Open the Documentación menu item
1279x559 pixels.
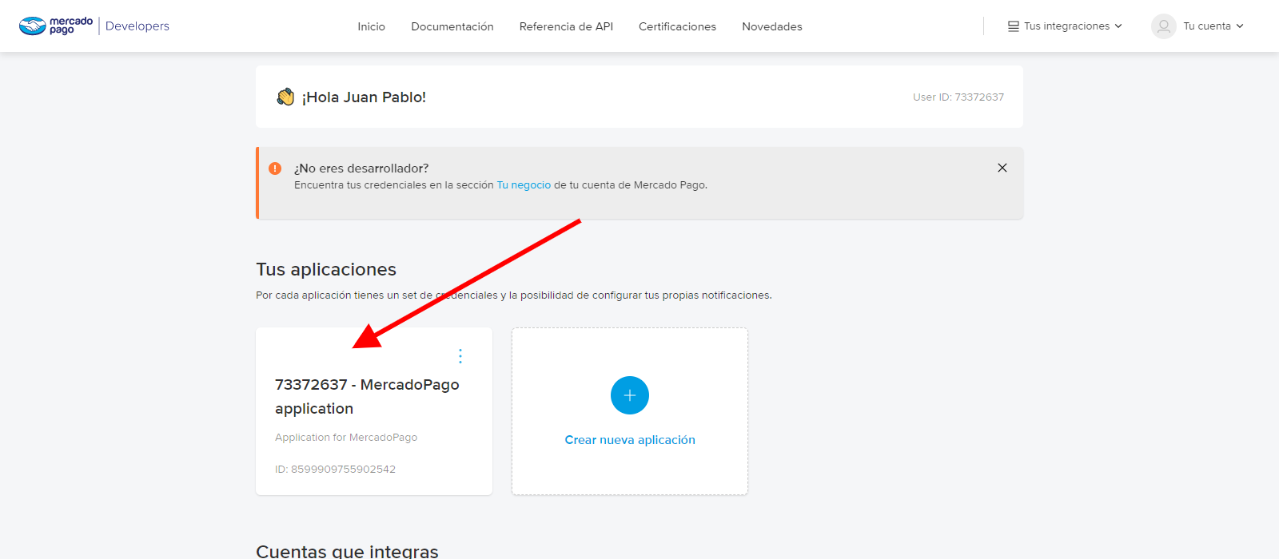pos(452,26)
